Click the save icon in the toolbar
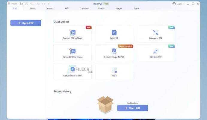 27,4
